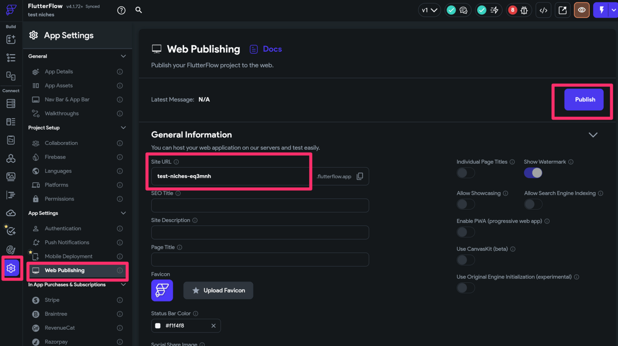Click the SEO Title input field
Screen dimensions: 618x346
(x=260, y=205)
